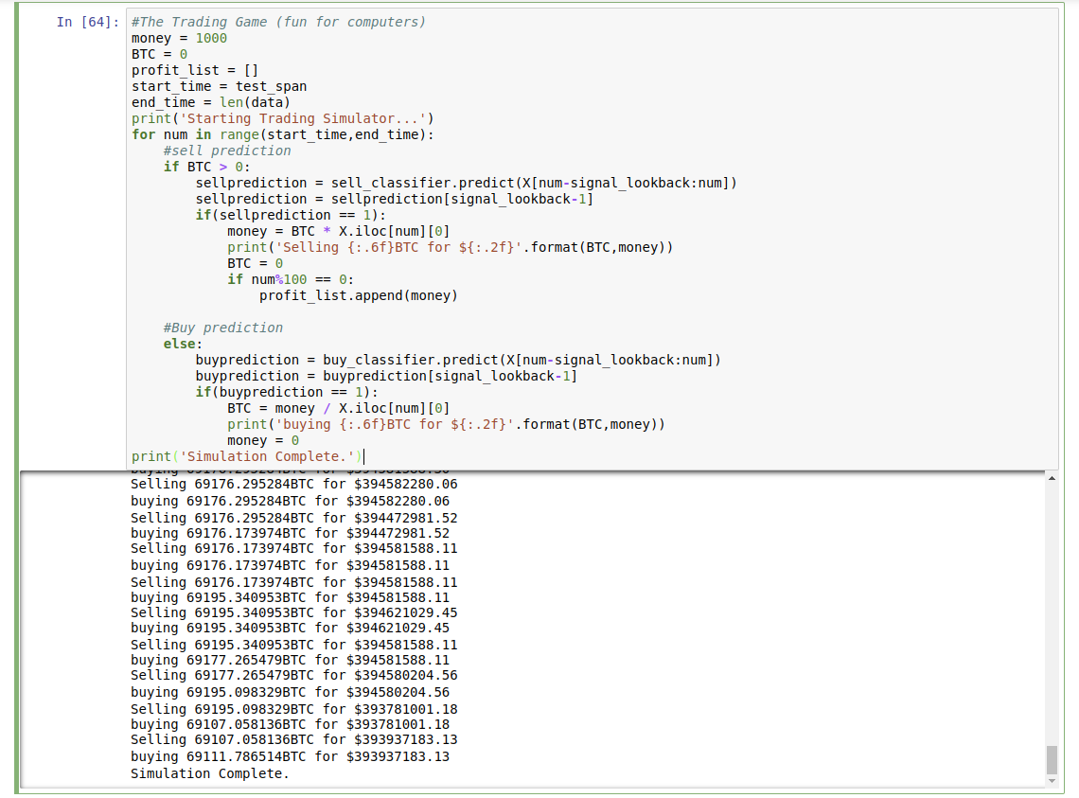Click the comment '#The Trading Game' line
This screenshot has height=798, width=1079.
click(x=278, y=22)
